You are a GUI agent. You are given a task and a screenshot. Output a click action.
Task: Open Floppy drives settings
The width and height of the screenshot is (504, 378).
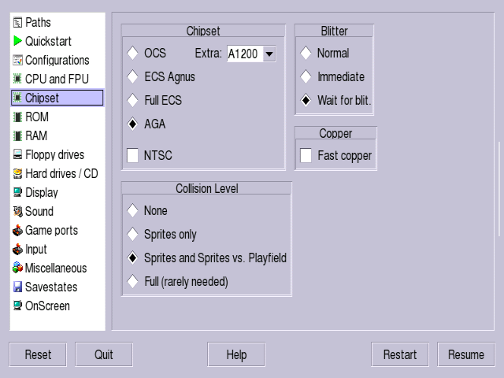(x=57, y=154)
